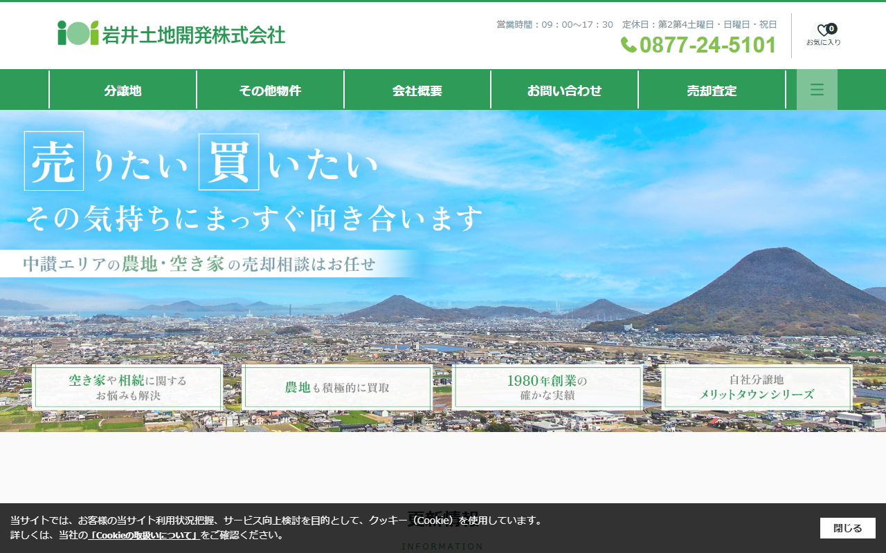
Task: Close the cookie notice with 閉じる
Action: [x=848, y=528]
